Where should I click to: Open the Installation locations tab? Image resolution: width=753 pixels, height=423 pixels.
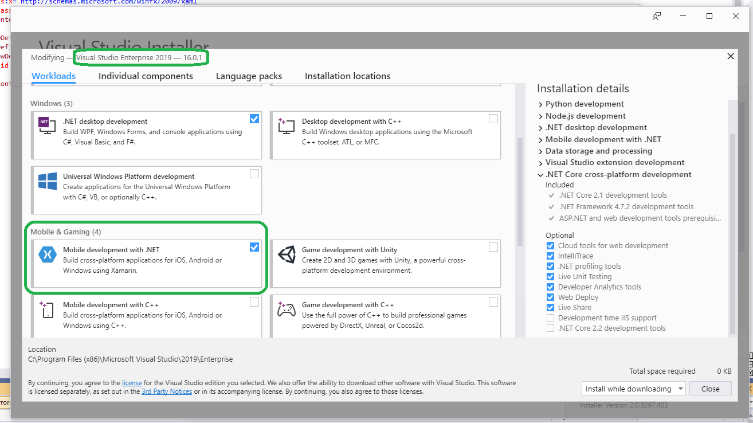[x=347, y=76]
